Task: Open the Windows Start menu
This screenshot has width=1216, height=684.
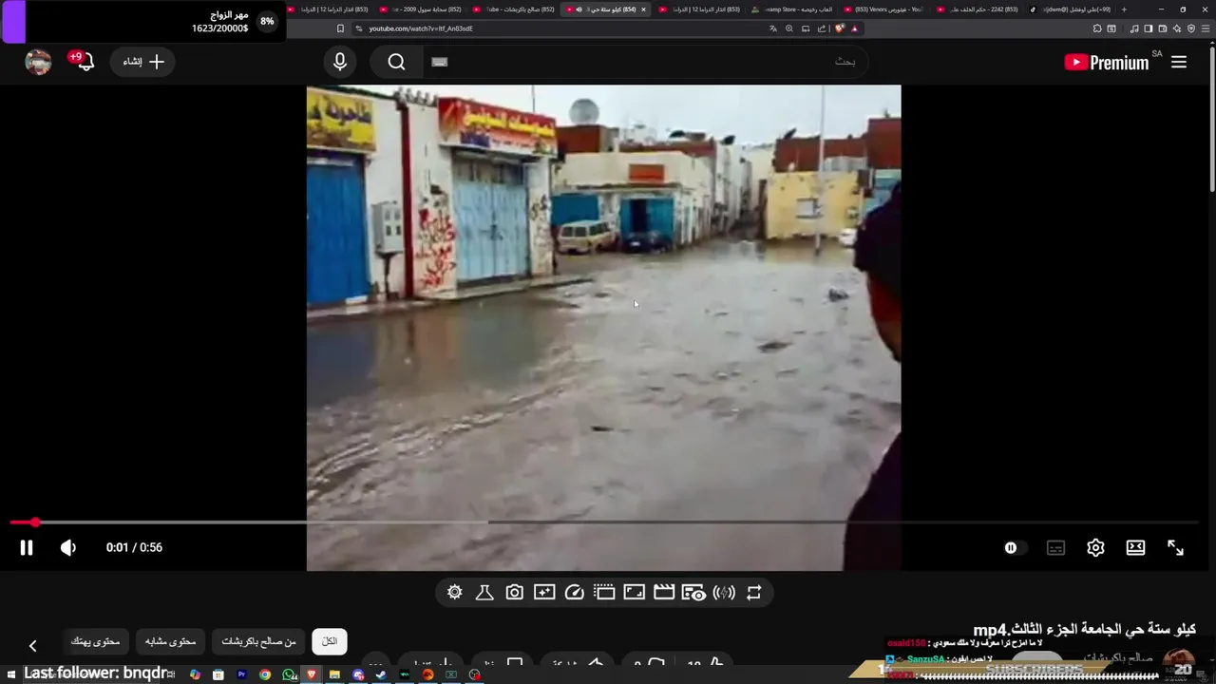Action: click(11, 674)
